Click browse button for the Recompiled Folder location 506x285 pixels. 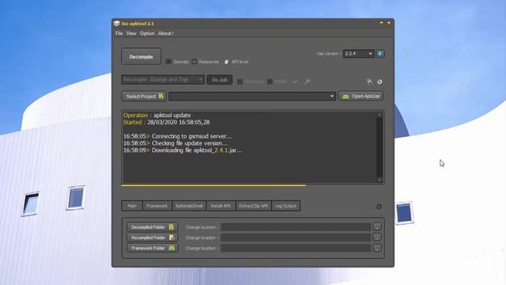[377, 237]
